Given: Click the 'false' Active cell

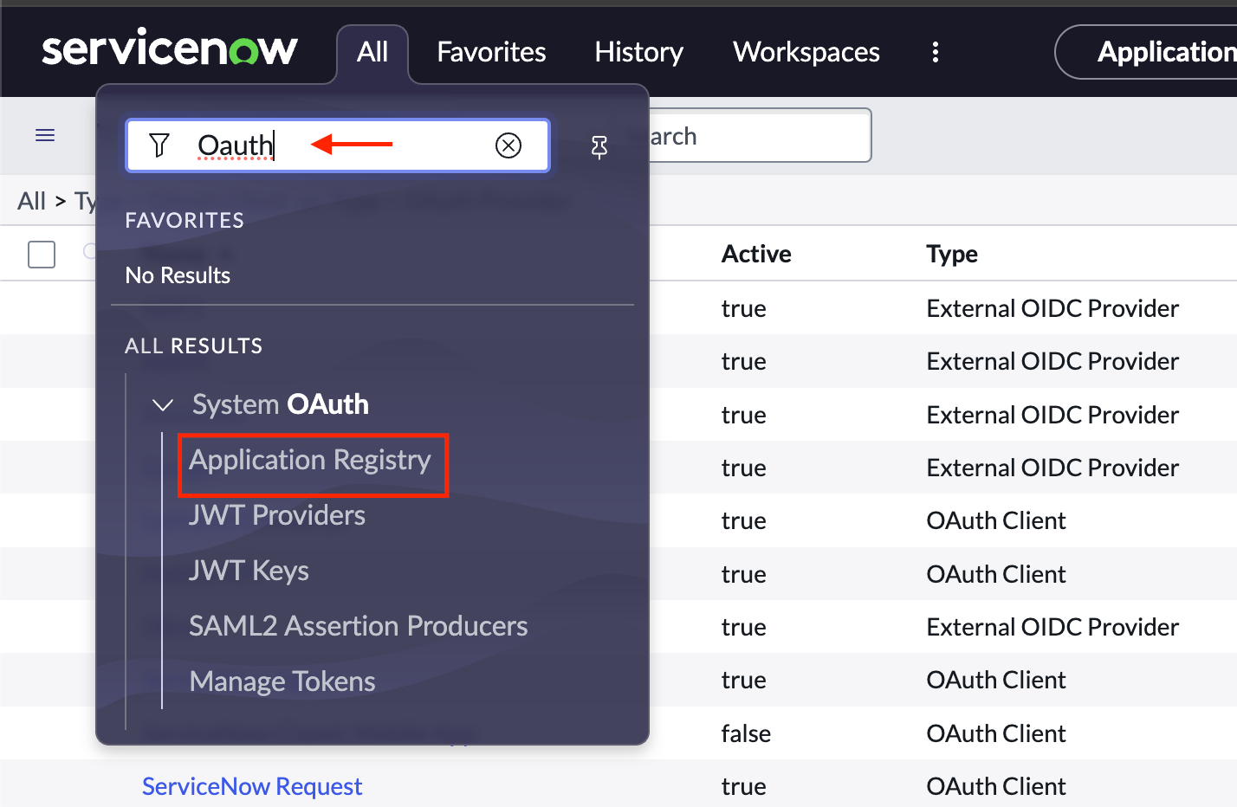Looking at the screenshot, I should (746, 733).
